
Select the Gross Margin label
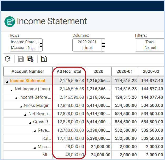pyautogui.click(x=37, y=105)
